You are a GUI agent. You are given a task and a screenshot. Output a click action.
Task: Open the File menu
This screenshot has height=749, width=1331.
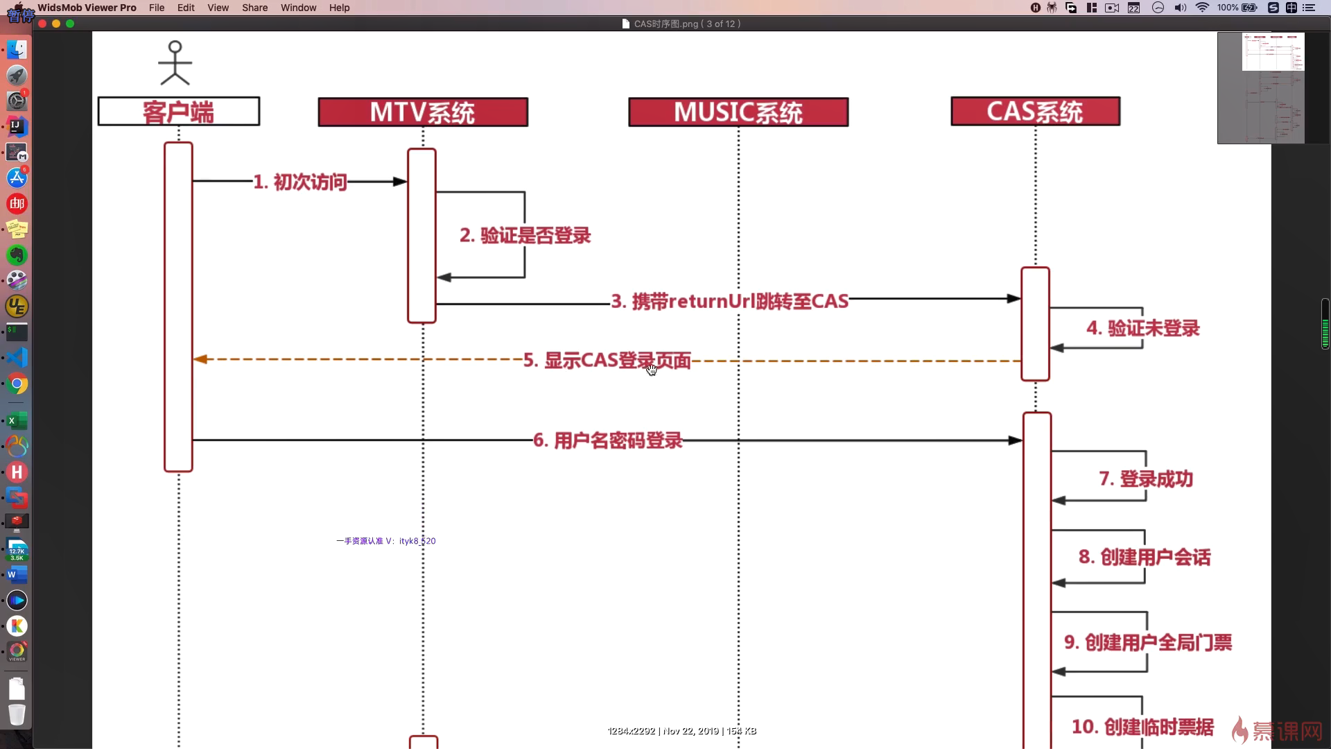[157, 8]
